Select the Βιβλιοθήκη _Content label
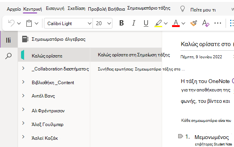 pos(53,83)
